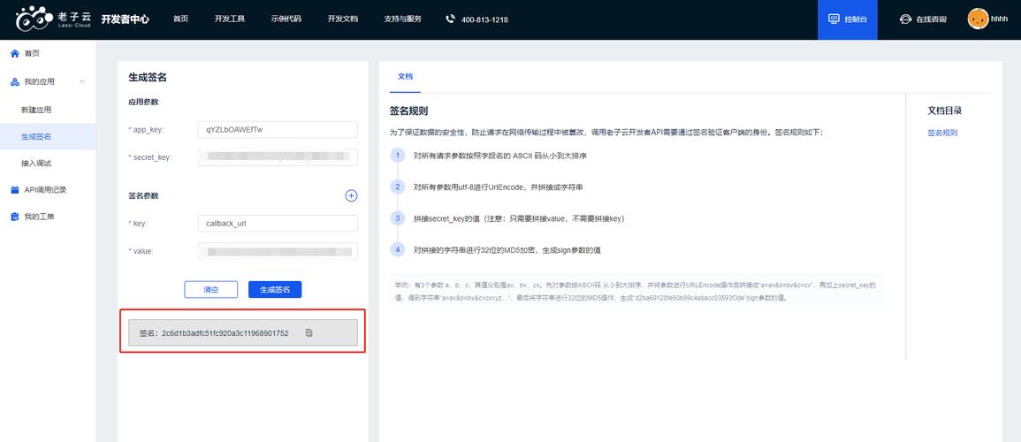Open the hhhh user avatar
Screen dimensions: 1021x442
[977, 19]
